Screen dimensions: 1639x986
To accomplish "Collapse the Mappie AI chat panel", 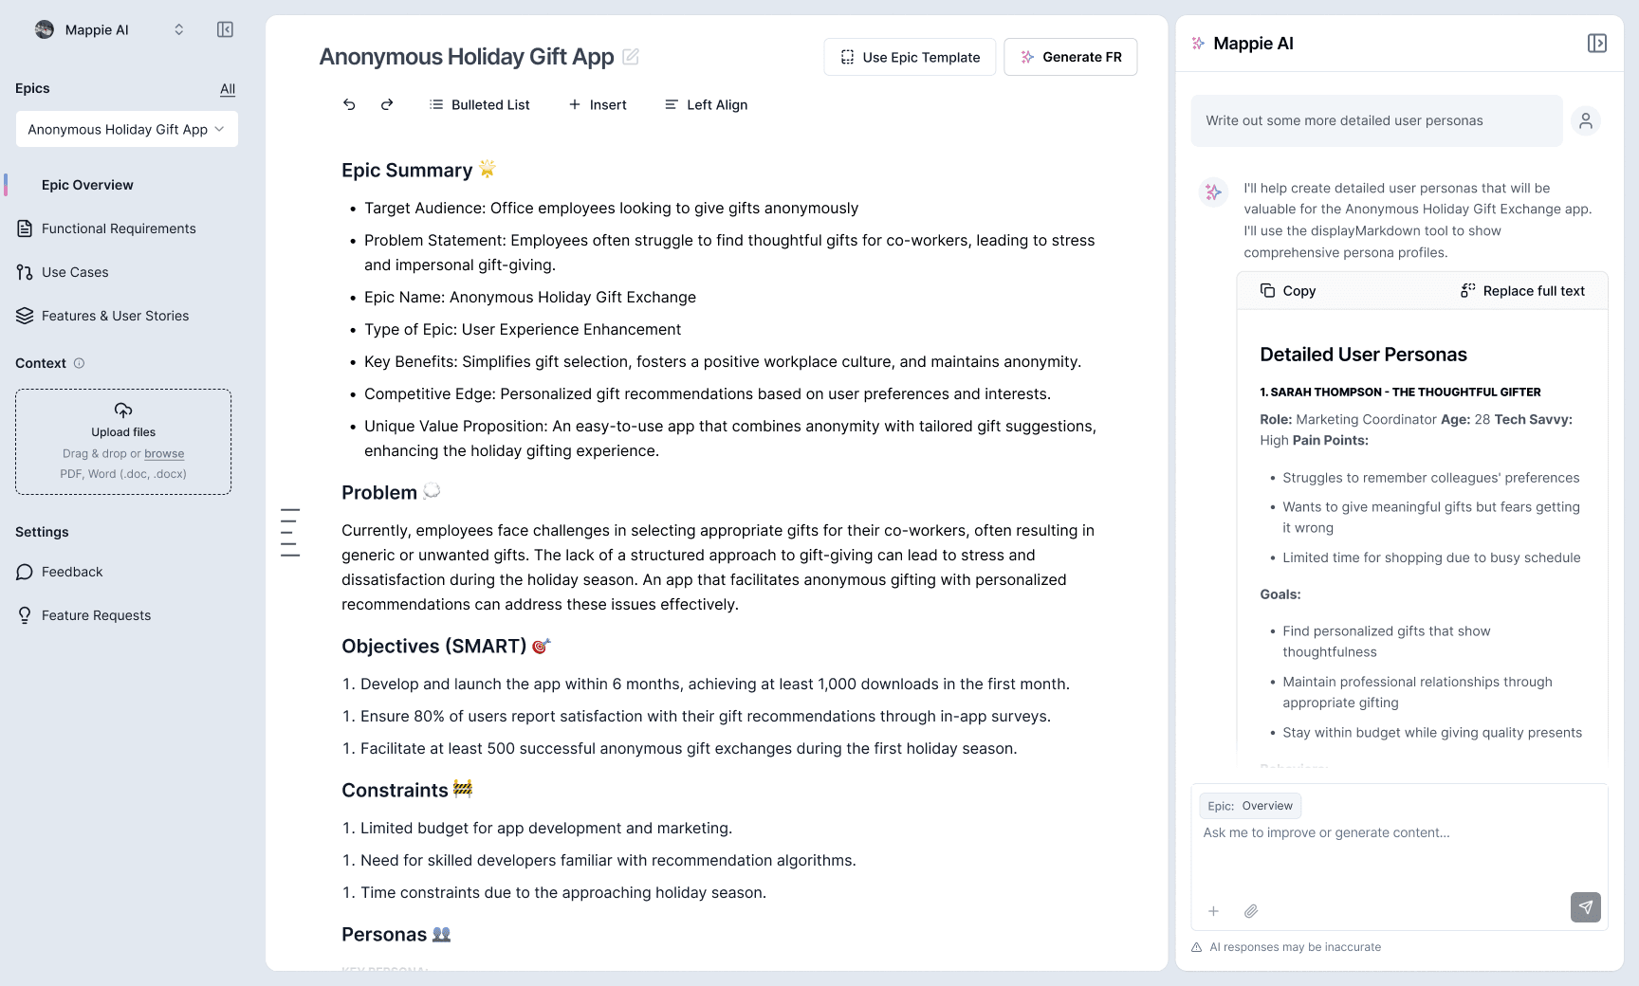I will tap(1597, 43).
